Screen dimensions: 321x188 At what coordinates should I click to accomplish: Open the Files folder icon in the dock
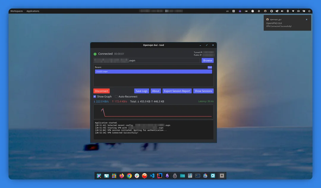point(182,176)
